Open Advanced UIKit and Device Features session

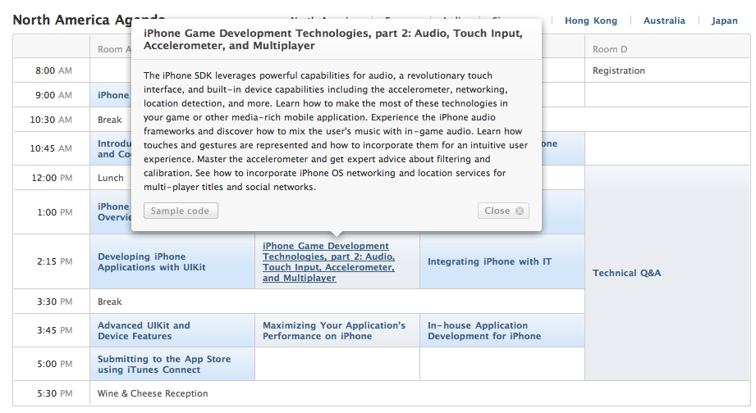tap(144, 331)
